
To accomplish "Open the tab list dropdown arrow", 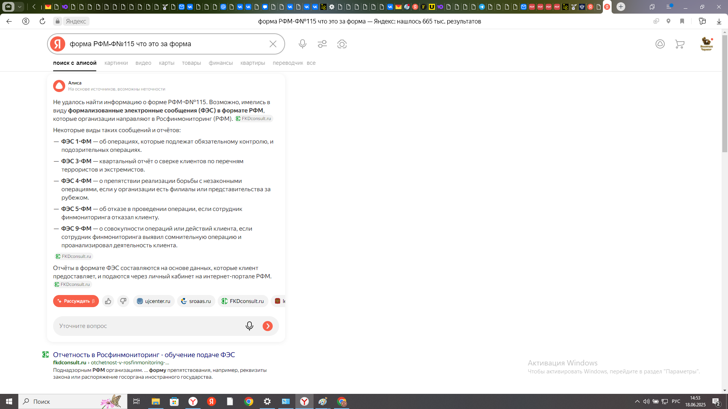I will pos(20,6).
